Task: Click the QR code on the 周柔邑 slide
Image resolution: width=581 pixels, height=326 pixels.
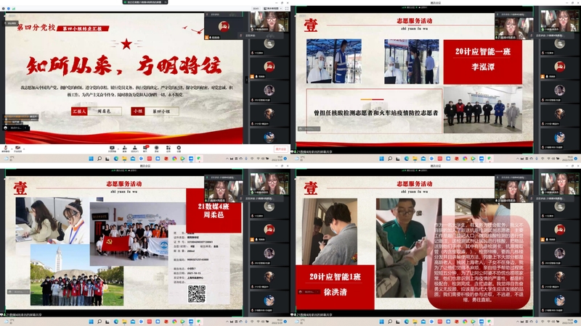Action: click(196, 293)
